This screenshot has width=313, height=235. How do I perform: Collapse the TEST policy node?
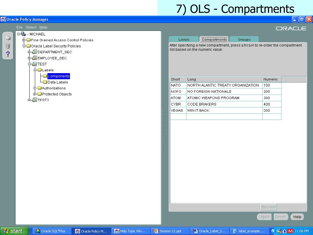tap(30, 64)
